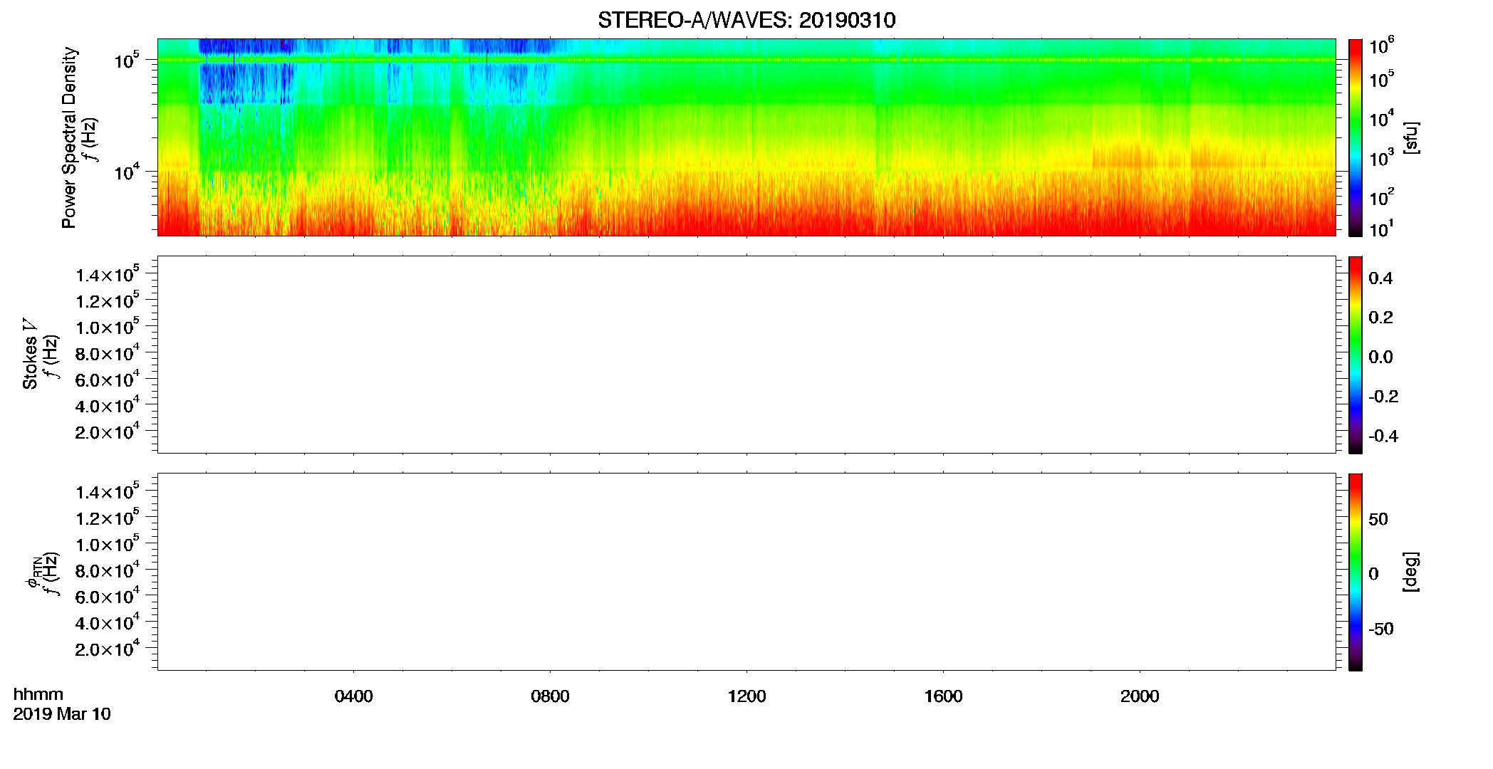Image resolution: width=1493 pixels, height=769 pixels.
Task: Click the Stokes V axis label
Action: pos(31,355)
